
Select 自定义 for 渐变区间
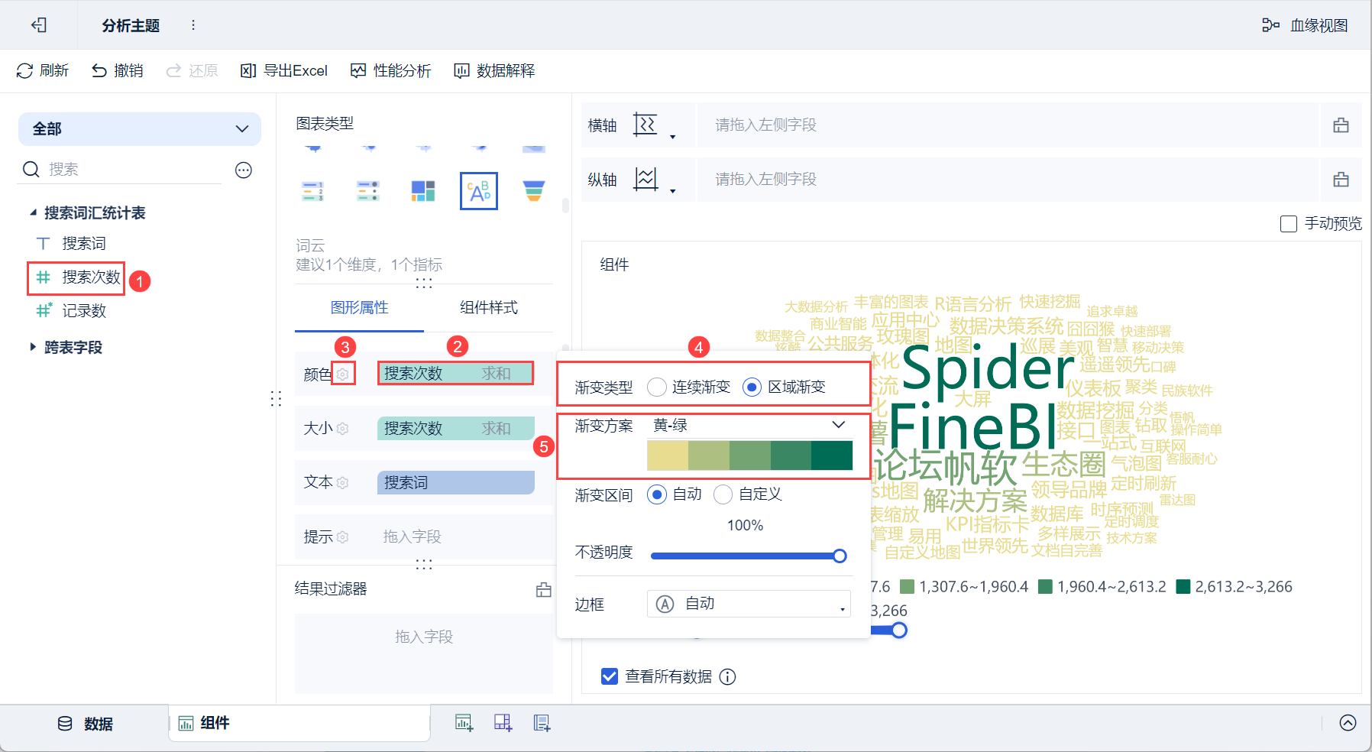[723, 494]
